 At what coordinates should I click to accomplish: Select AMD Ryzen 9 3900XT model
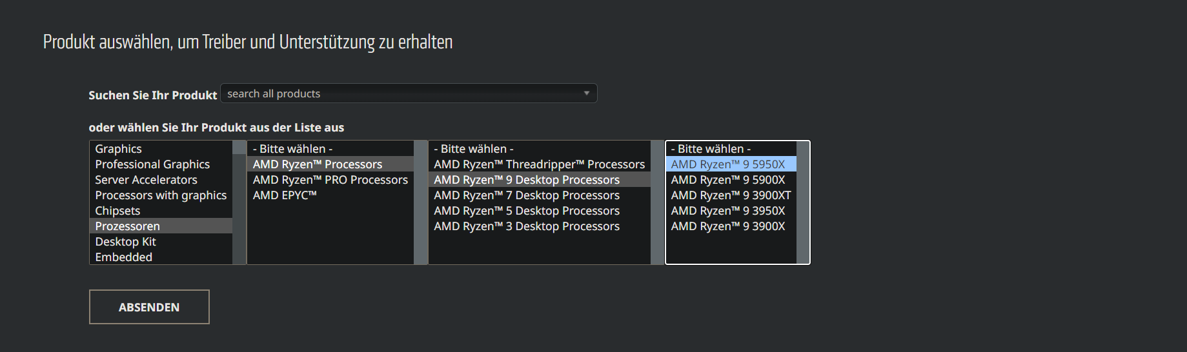click(731, 195)
